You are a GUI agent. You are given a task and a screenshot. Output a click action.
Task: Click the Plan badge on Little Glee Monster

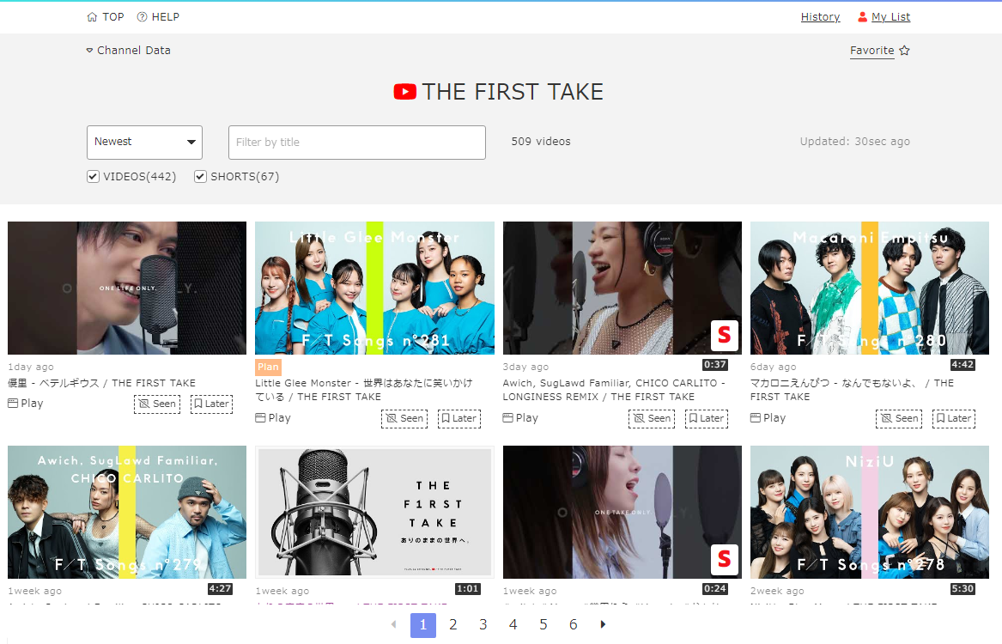(269, 367)
